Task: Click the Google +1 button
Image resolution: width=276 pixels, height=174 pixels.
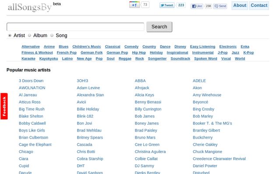Action: pos(134,5)
